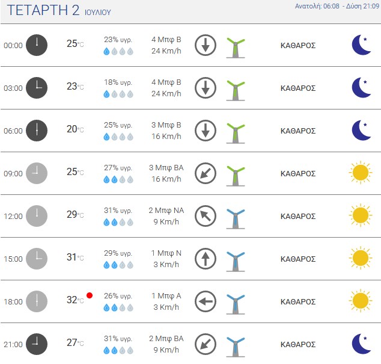381x364 pixels.
Task: Click the southeast wind direction arrow at 12:00
Action: [206, 216]
